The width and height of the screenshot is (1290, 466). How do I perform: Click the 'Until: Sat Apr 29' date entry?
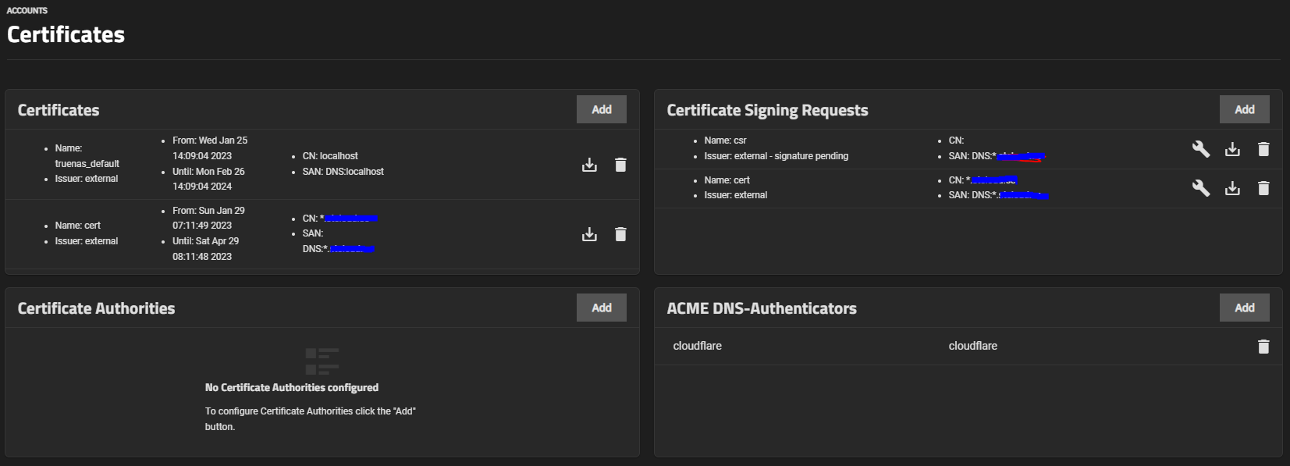click(x=206, y=249)
